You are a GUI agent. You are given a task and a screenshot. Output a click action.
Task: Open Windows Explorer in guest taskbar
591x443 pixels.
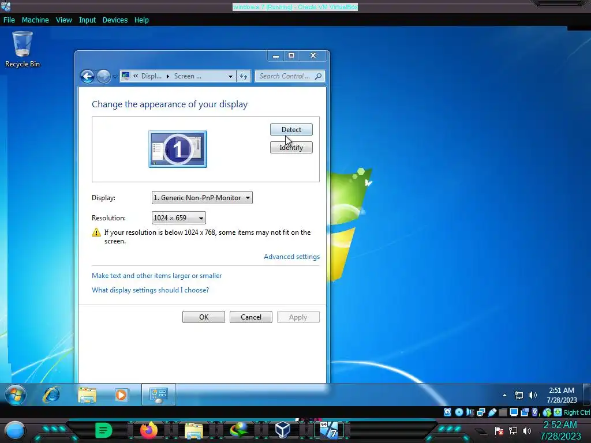(87, 395)
